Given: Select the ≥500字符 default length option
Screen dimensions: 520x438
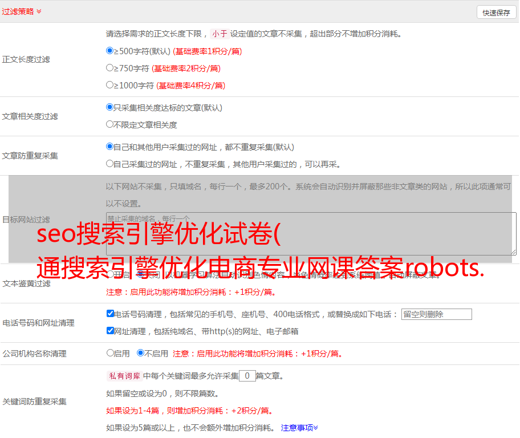Looking at the screenshot, I should [110, 51].
